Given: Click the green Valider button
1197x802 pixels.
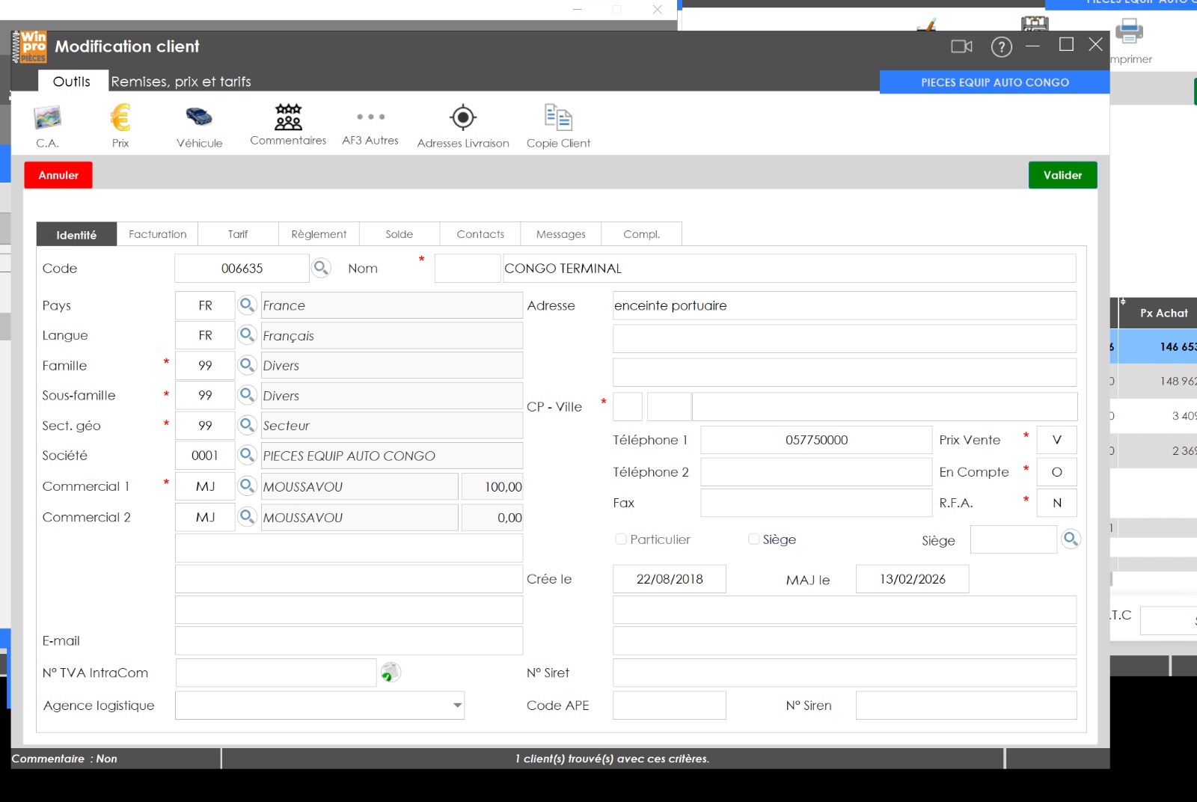Looking at the screenshot, I should point(1062,175).
